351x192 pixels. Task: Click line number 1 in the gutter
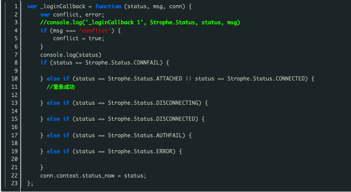[x=16, y=7]
